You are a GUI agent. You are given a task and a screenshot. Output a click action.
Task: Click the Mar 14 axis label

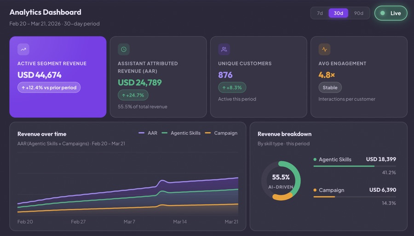tap(180, 222)
